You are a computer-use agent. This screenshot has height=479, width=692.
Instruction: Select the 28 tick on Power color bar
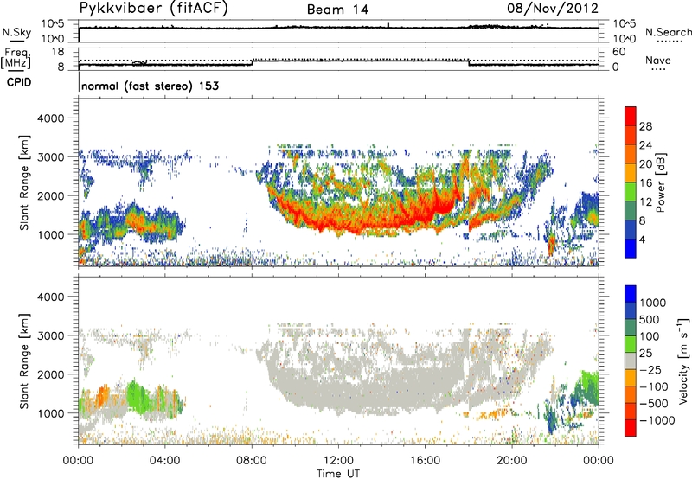coord(645,126)
